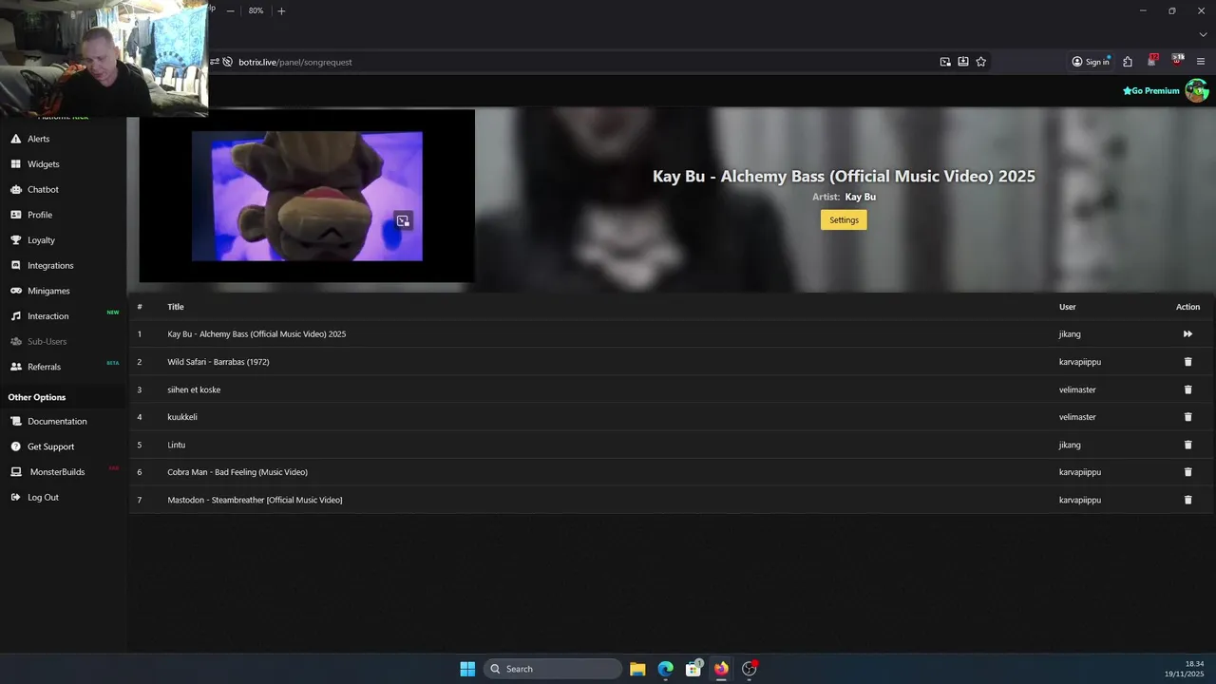
Task: Click user jikang in Lintu row
Action: coord(1070,445)
